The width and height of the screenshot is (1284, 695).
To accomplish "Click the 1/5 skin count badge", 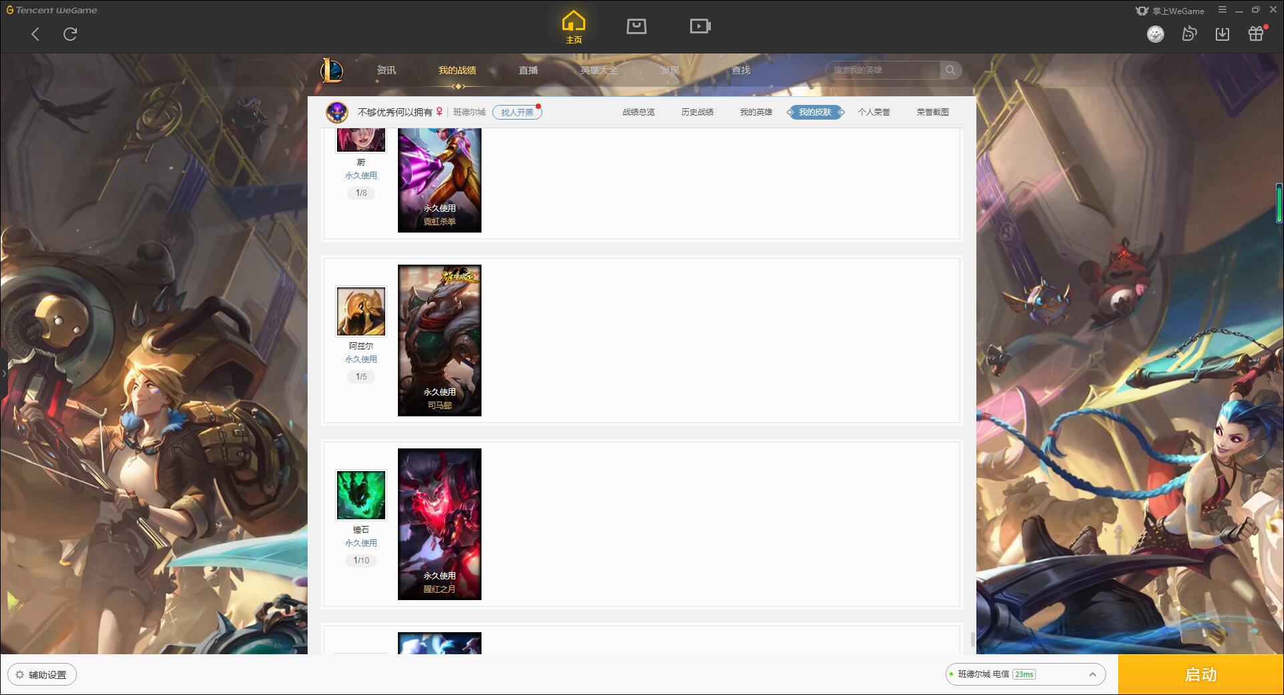I will pos(361,377).
